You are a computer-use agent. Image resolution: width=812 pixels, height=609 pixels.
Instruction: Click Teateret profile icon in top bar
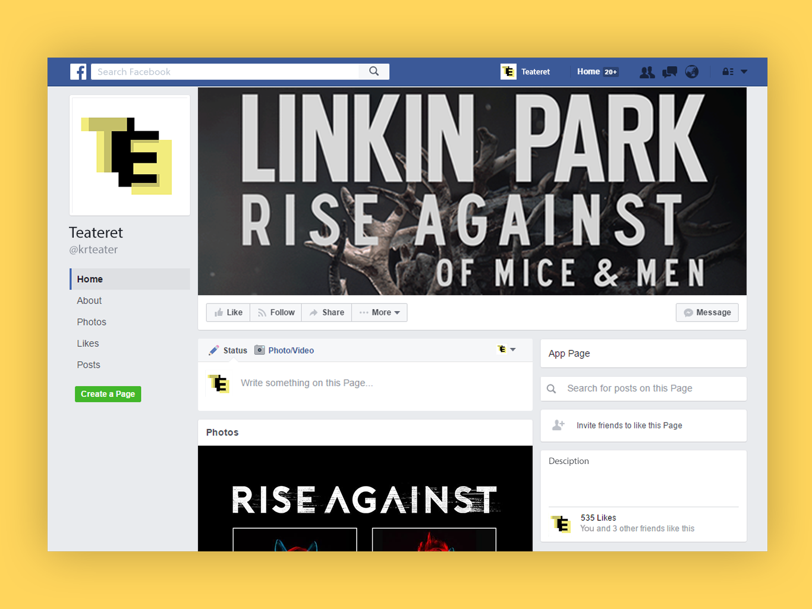coord(508,72)
